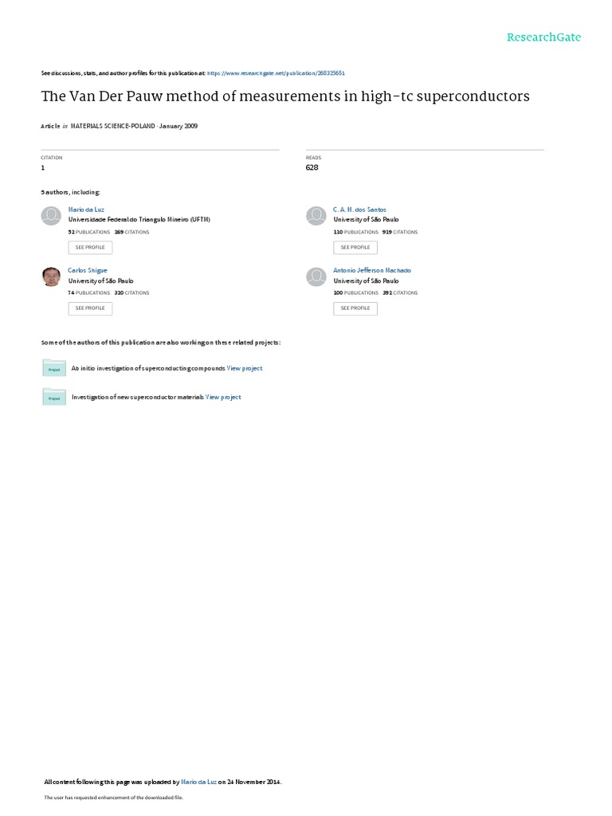Image resolution: width=612 pixels, height=816 pixels.
Task: Click C. A. M. dos Santos avatar icon
Action: (316, 215)
